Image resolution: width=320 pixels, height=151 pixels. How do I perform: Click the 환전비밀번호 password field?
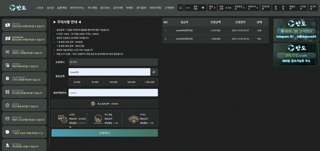click(x=113, y=93)
